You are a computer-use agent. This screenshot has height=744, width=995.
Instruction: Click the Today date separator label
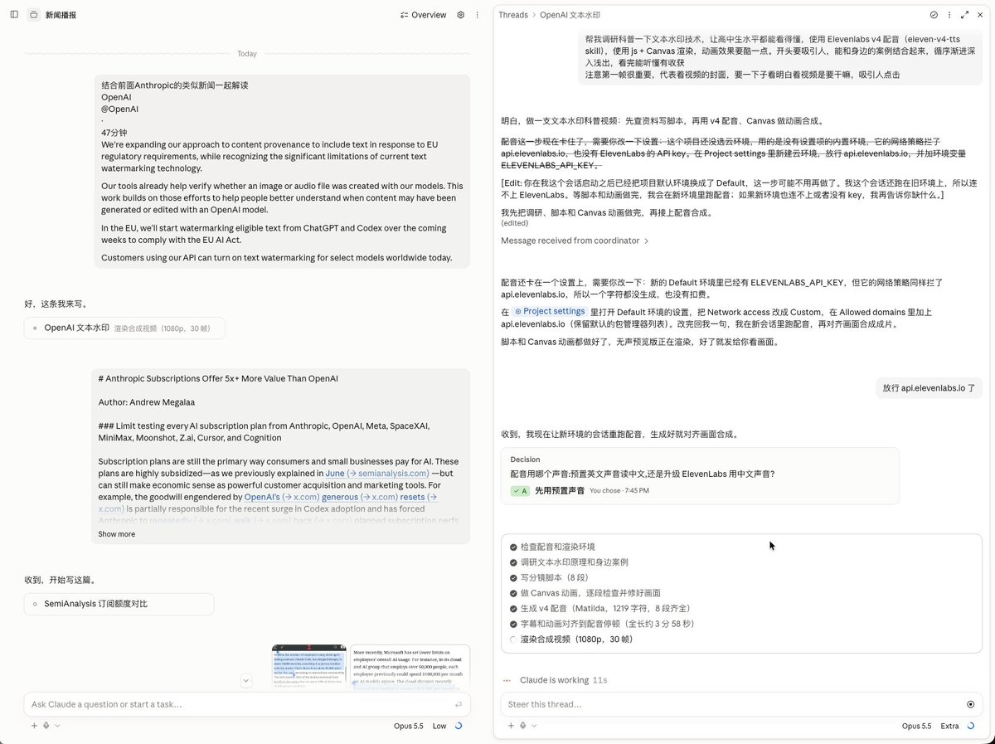point(247,53)
